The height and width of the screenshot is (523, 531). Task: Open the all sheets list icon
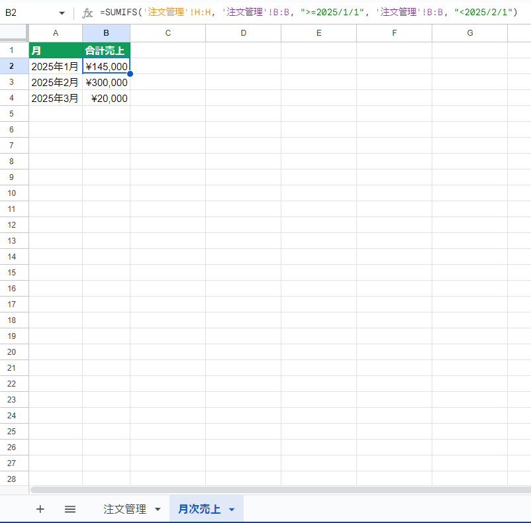pos(70,509)
